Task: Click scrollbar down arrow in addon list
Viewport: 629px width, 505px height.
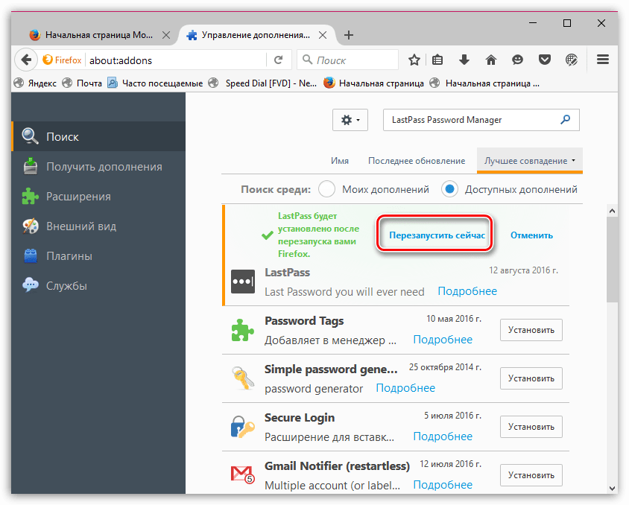Action: click(612, 488)
